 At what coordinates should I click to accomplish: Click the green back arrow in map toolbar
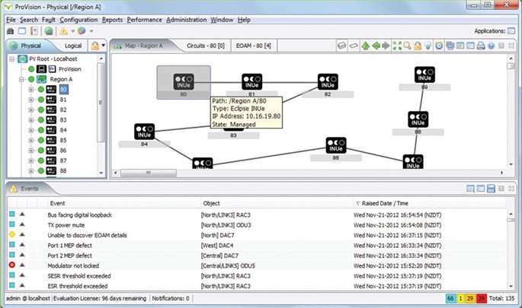click(376, 46)
